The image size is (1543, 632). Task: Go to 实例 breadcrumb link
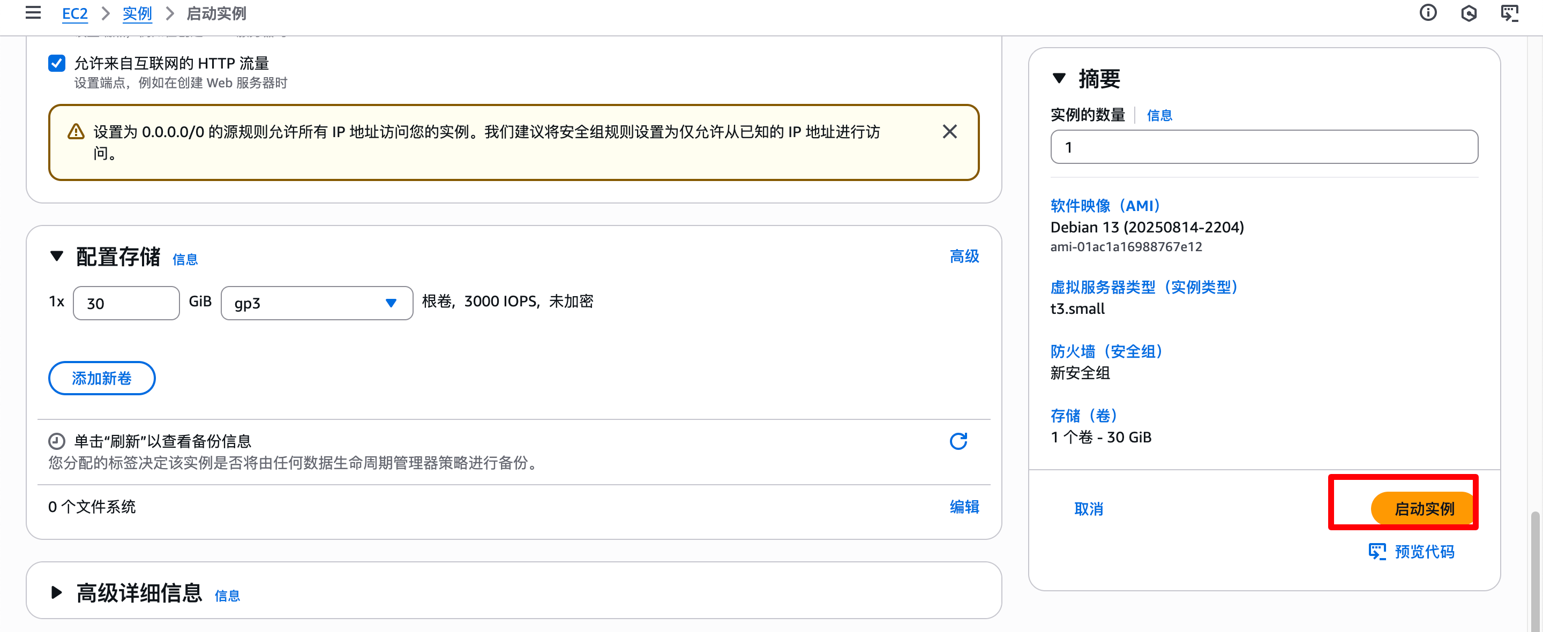(137, 13)
